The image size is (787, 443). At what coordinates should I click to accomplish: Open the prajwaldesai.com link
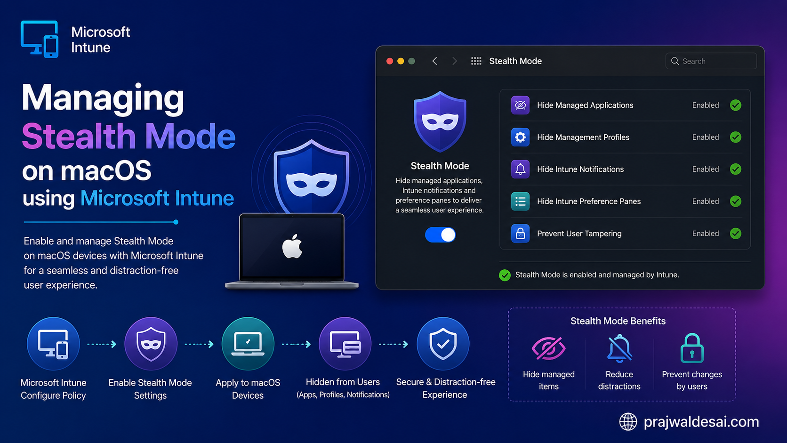pos(701,422)
